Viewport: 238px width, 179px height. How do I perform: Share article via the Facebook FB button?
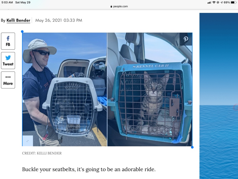click(8, 41)
